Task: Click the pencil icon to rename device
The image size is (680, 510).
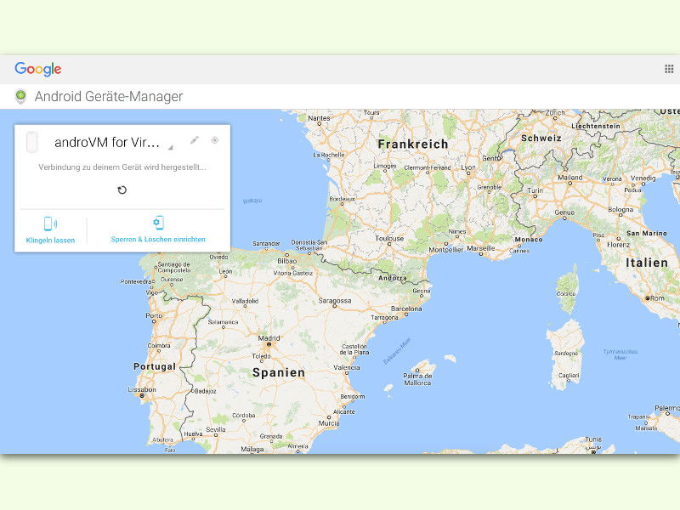Action: 195,140
